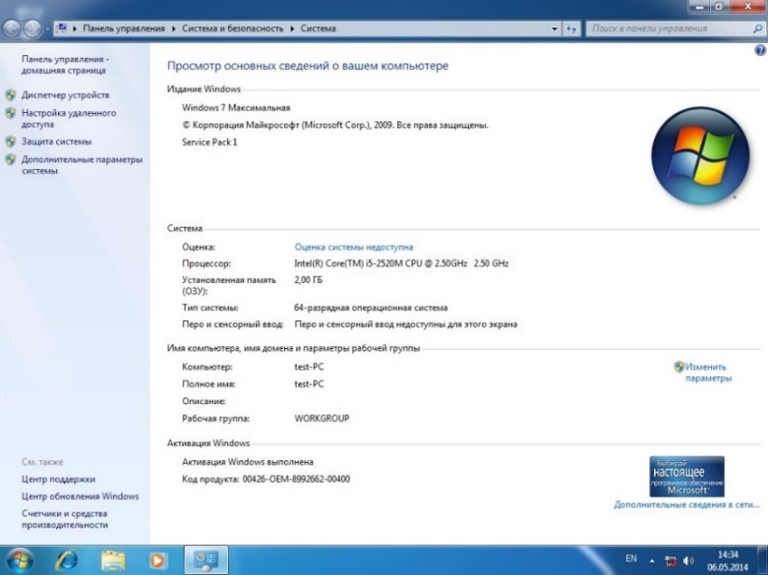768x575 pixels.
Task: Open the Windows Start menu orb
Action: (x=20, y=560)
